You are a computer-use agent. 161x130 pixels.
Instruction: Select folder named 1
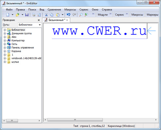click(12, 55)
